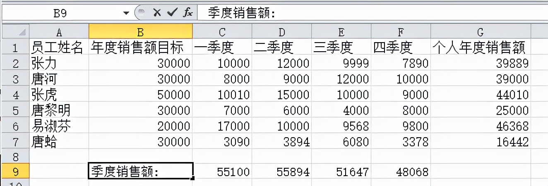Confirm the entry with the checkmark icon
548x186 pixels.
tap(172, 13)
